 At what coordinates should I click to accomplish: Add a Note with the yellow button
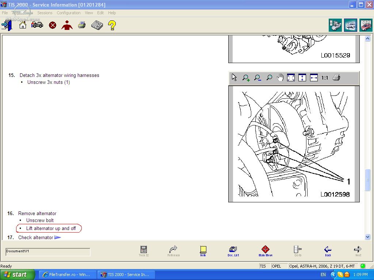click(x=203, y=251)
